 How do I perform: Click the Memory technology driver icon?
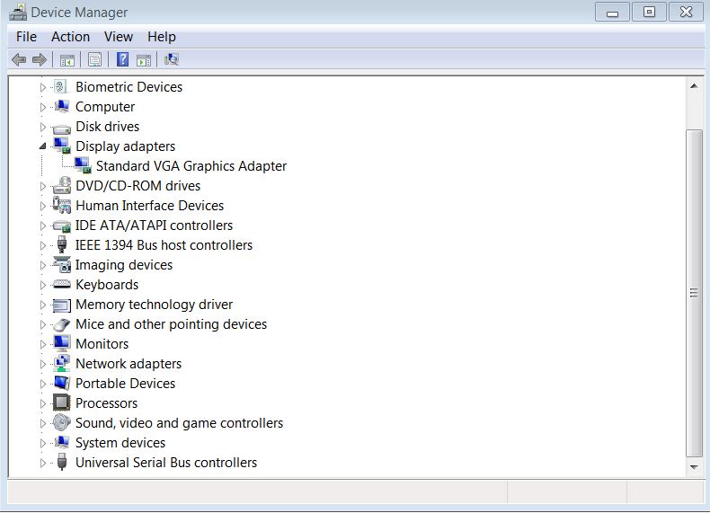[62, 305]
